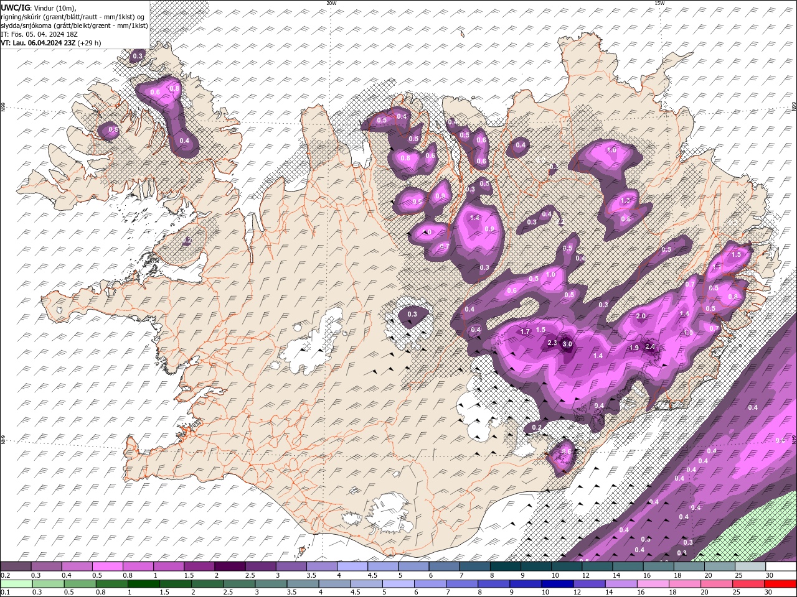The height and width of the screenshot is (597, 797).
Task: Select the pale grey 25 legend swatch
Action: tap(750, 567)
